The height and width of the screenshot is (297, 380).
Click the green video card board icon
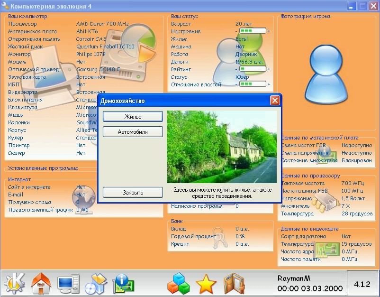(x=327, y=250)
